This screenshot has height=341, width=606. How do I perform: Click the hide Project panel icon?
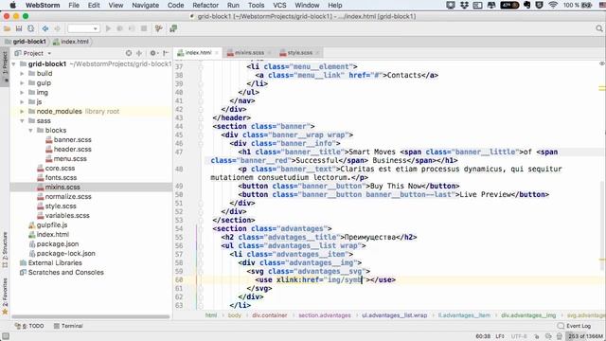coord(166,53)
